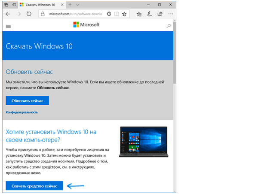This screenshot has height=194, width=258.
Task: Click the laptop Windows 10 image
Action: 144,142
